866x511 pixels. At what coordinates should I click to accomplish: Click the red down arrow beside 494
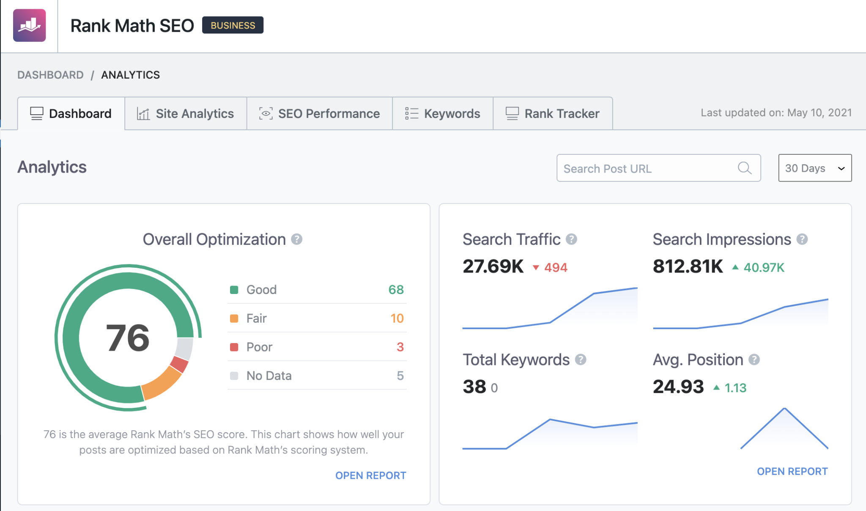[536, 267]
